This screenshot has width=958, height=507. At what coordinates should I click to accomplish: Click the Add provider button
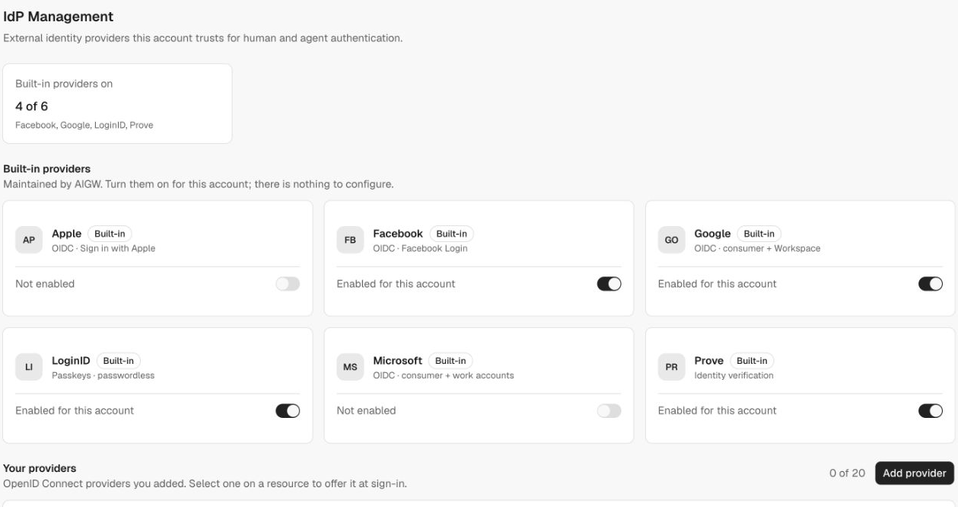(x=915, y=473)
